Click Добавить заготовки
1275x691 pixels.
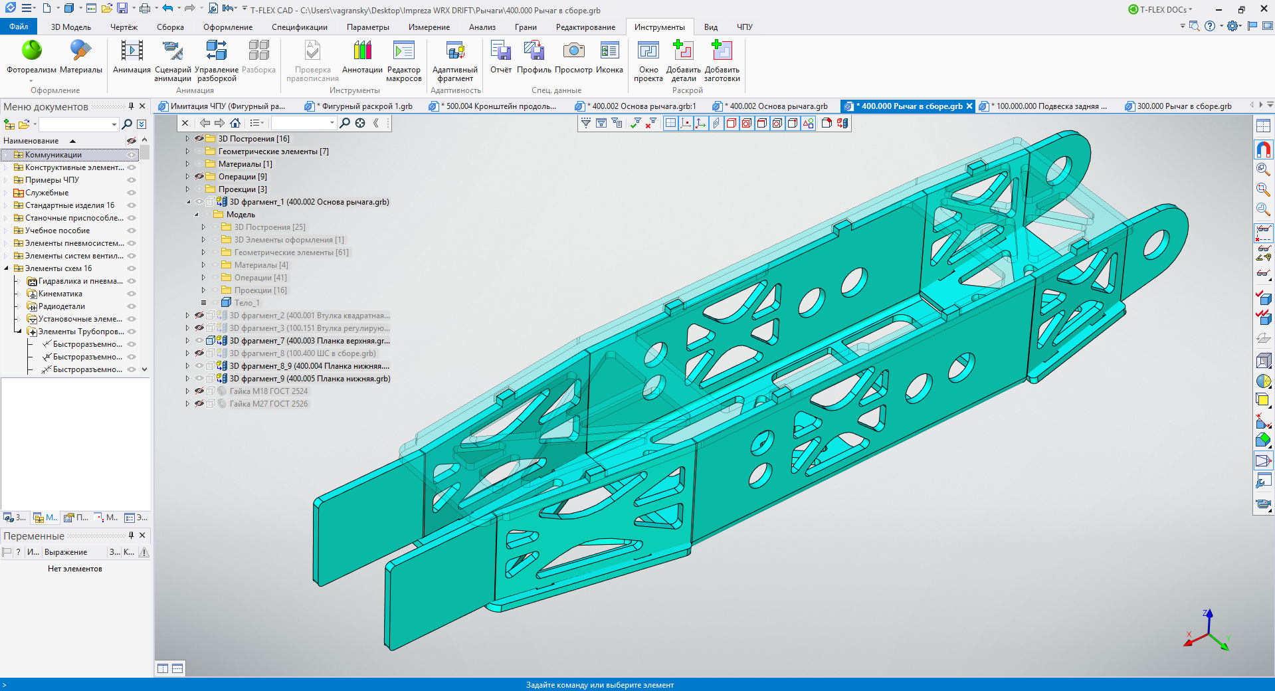(722, 60)
